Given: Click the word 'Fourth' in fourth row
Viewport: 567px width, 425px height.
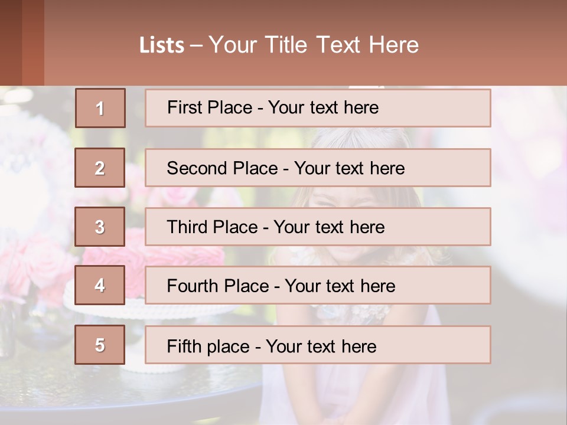Looking at the screenshot, I should [x=191, y=286].
